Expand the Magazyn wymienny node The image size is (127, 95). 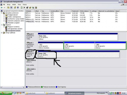click(4, 27)
